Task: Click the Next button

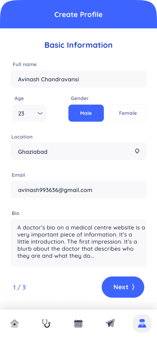Action: point(123,287)
